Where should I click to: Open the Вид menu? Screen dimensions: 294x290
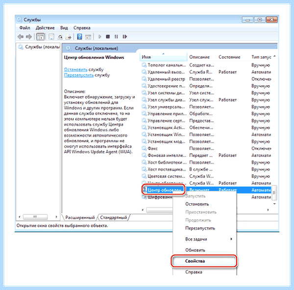click(x=64, y=28)
